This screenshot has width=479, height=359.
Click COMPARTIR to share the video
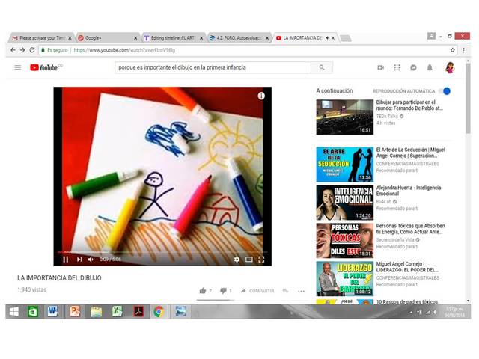pos(257,291)
